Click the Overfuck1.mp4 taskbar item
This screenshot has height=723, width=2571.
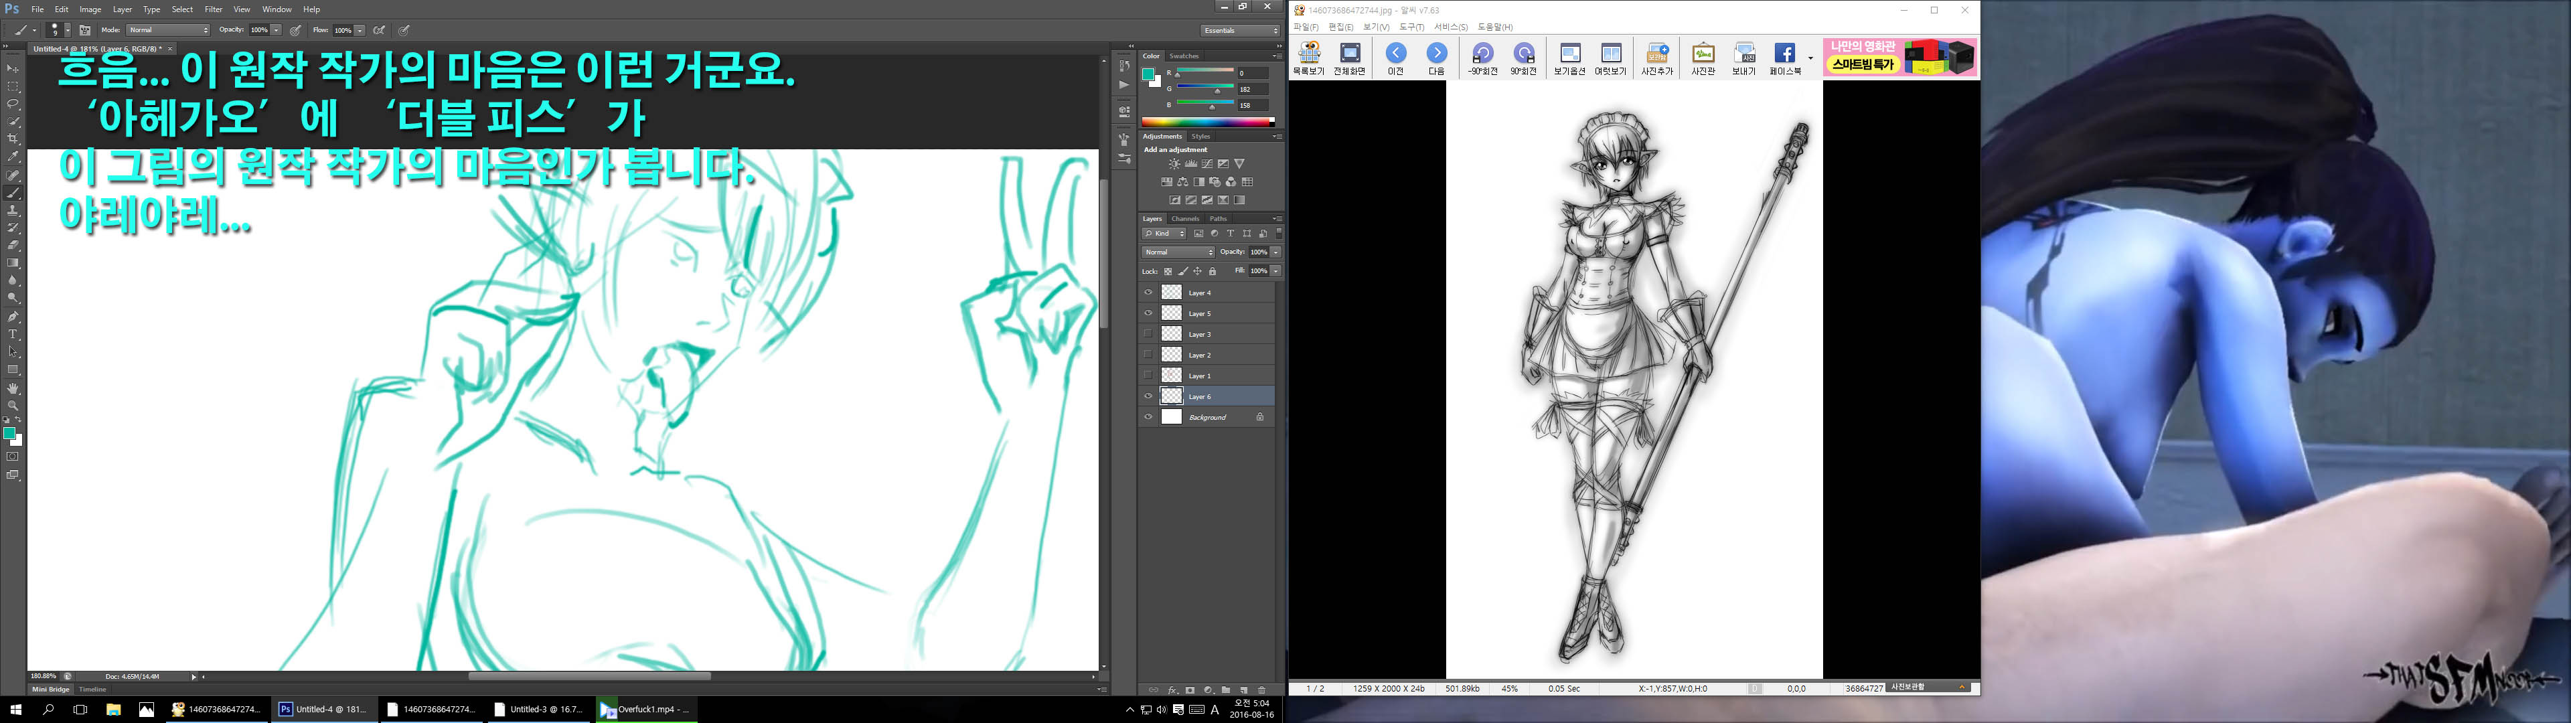pos(647,709)
